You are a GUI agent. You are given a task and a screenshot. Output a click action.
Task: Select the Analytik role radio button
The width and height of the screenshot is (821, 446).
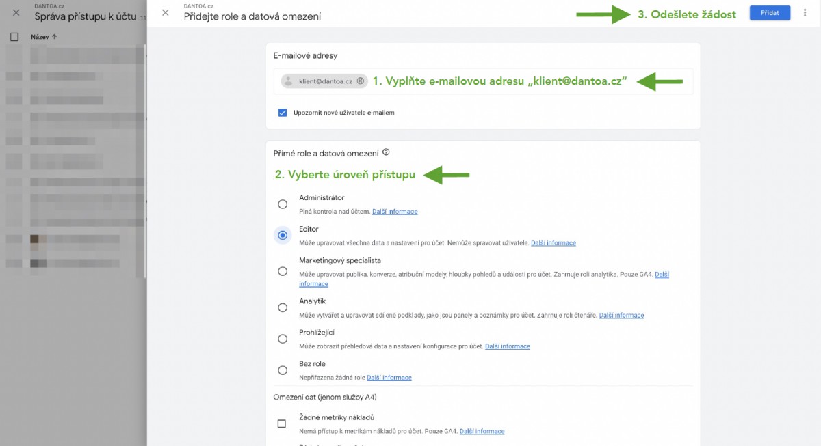pos(283,307)
